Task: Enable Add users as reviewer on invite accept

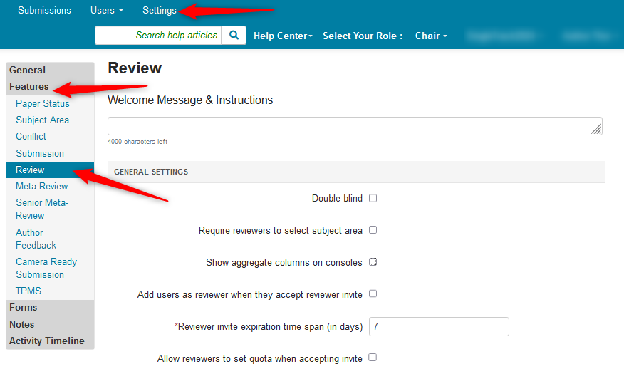Action: (x=373, y=294)
